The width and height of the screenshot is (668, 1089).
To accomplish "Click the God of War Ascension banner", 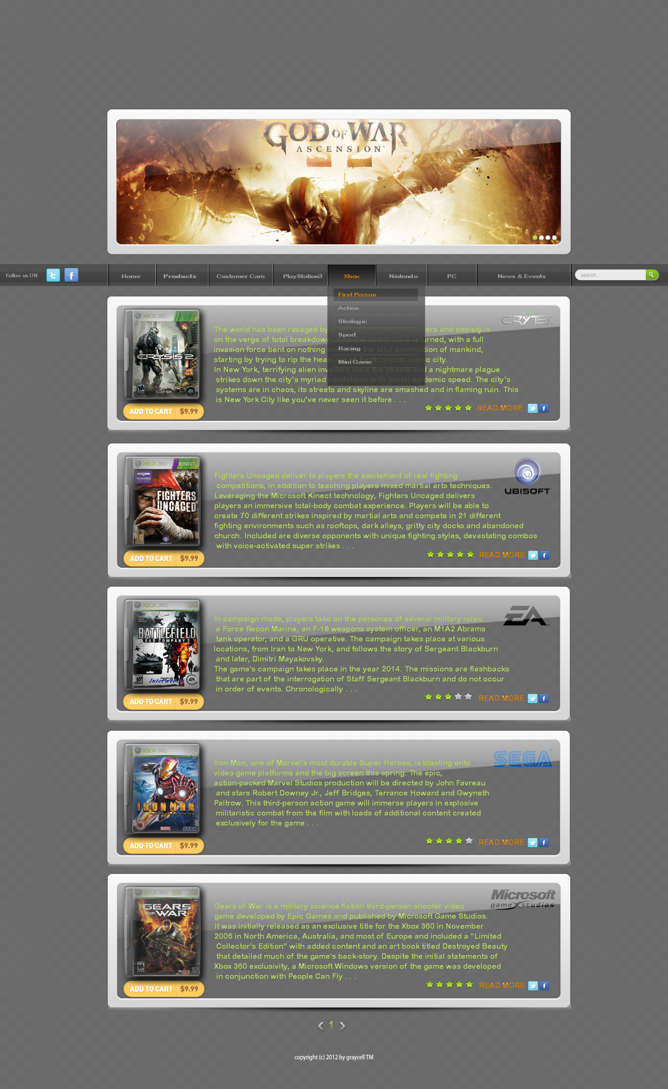I will click(339, 182).
